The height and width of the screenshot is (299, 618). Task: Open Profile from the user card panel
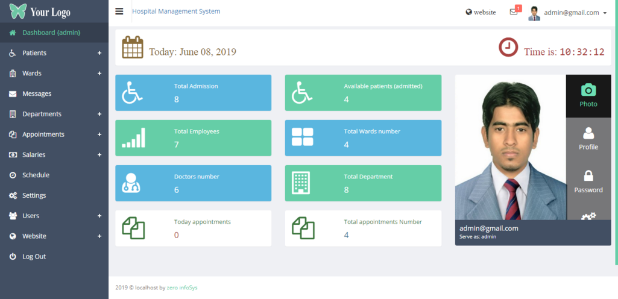coord(588,139)
